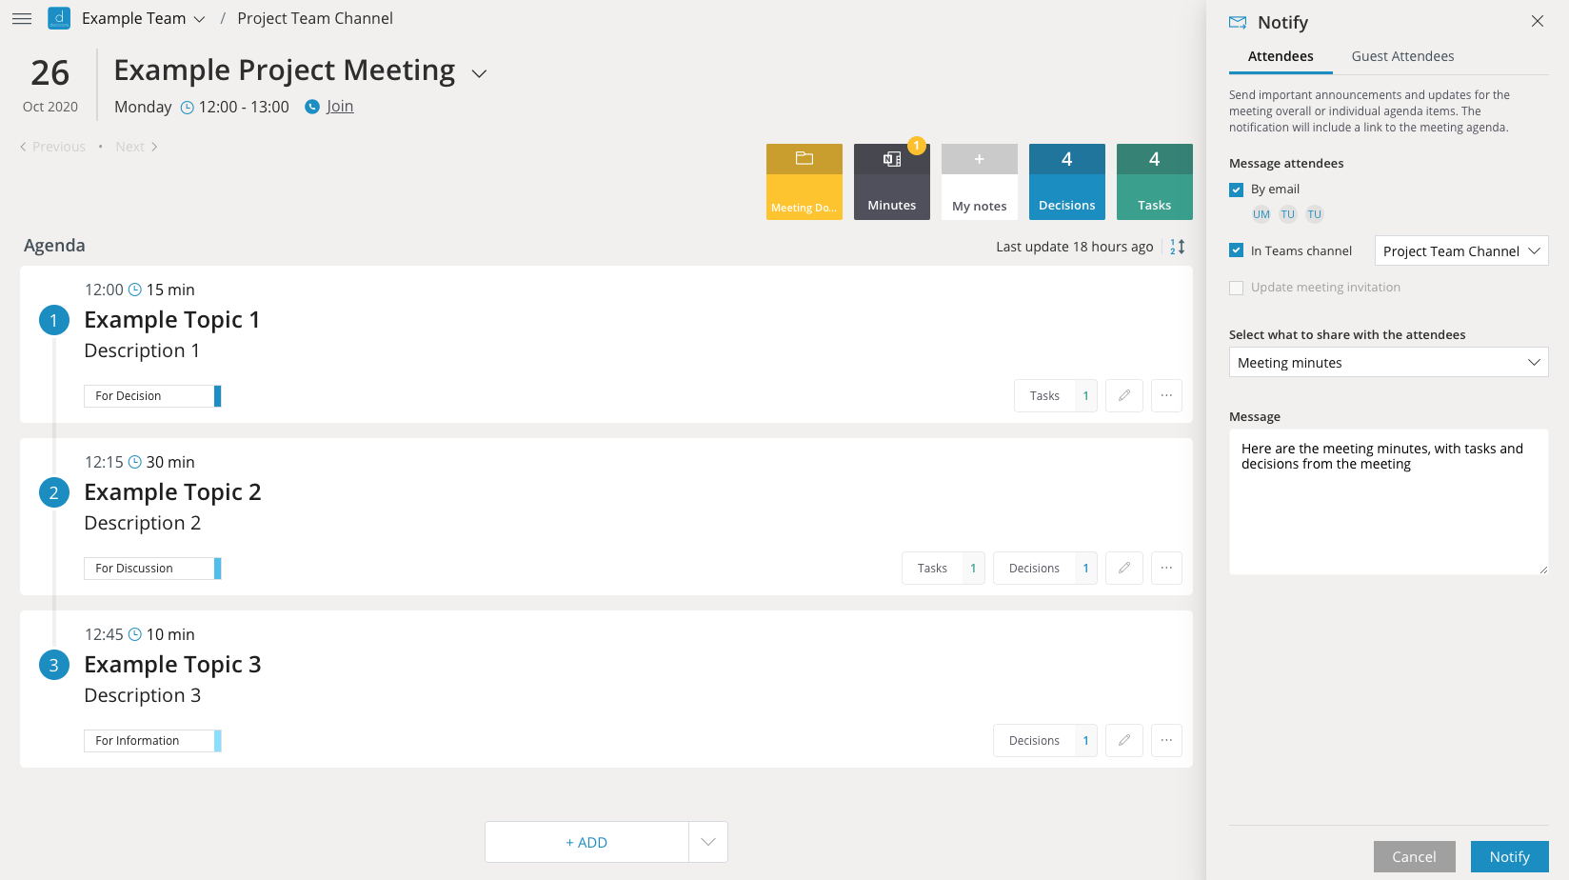Click the For Decision color bar
1569x880 pixels.
point(218,396)
